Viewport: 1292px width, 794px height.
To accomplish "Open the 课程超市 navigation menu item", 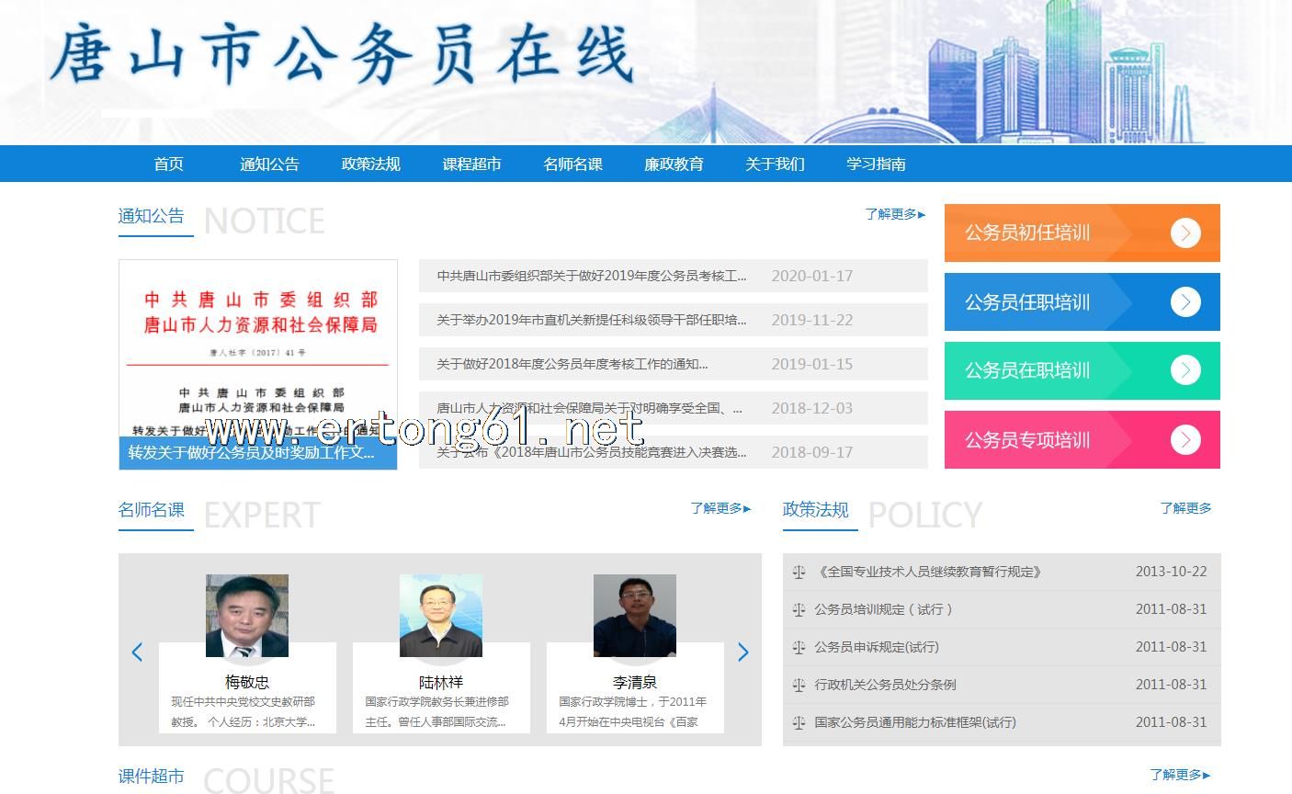I will (x=471, y=164).
